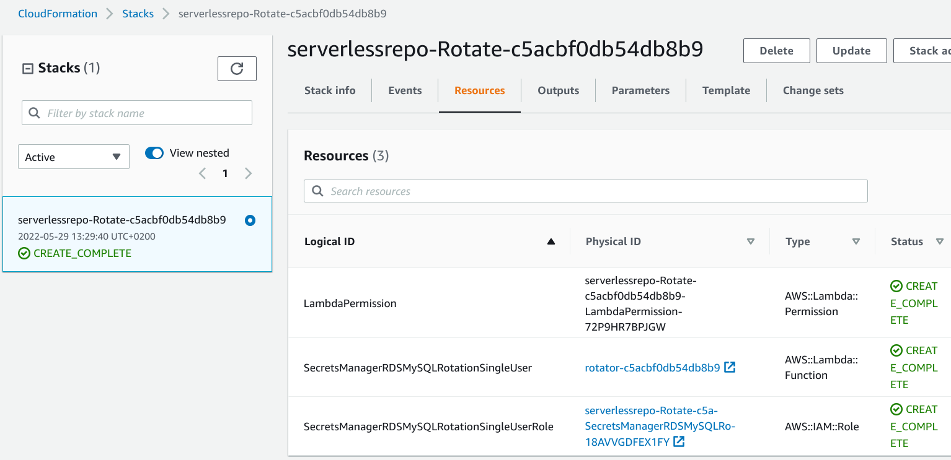Click sort ascending arrow on Logical ID
This screenshot has width=951, height=460.
click(x=551, y=241)
